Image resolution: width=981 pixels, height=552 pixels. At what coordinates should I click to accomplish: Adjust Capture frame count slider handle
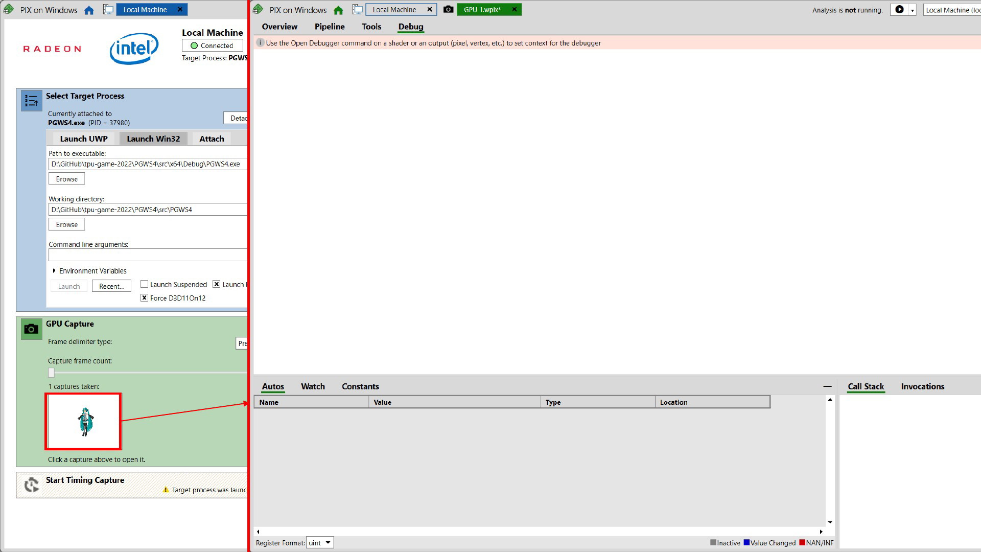51,373
